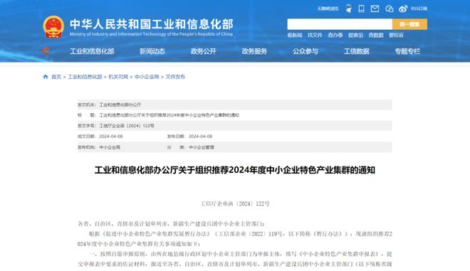The width and height of the screenshot is (470, 271).
Task: Open 政务公开 nav menu
Action: [x=203, y=51]
